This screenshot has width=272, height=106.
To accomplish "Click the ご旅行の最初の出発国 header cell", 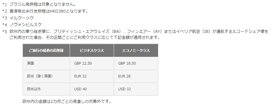I will (x=46, y=51).
